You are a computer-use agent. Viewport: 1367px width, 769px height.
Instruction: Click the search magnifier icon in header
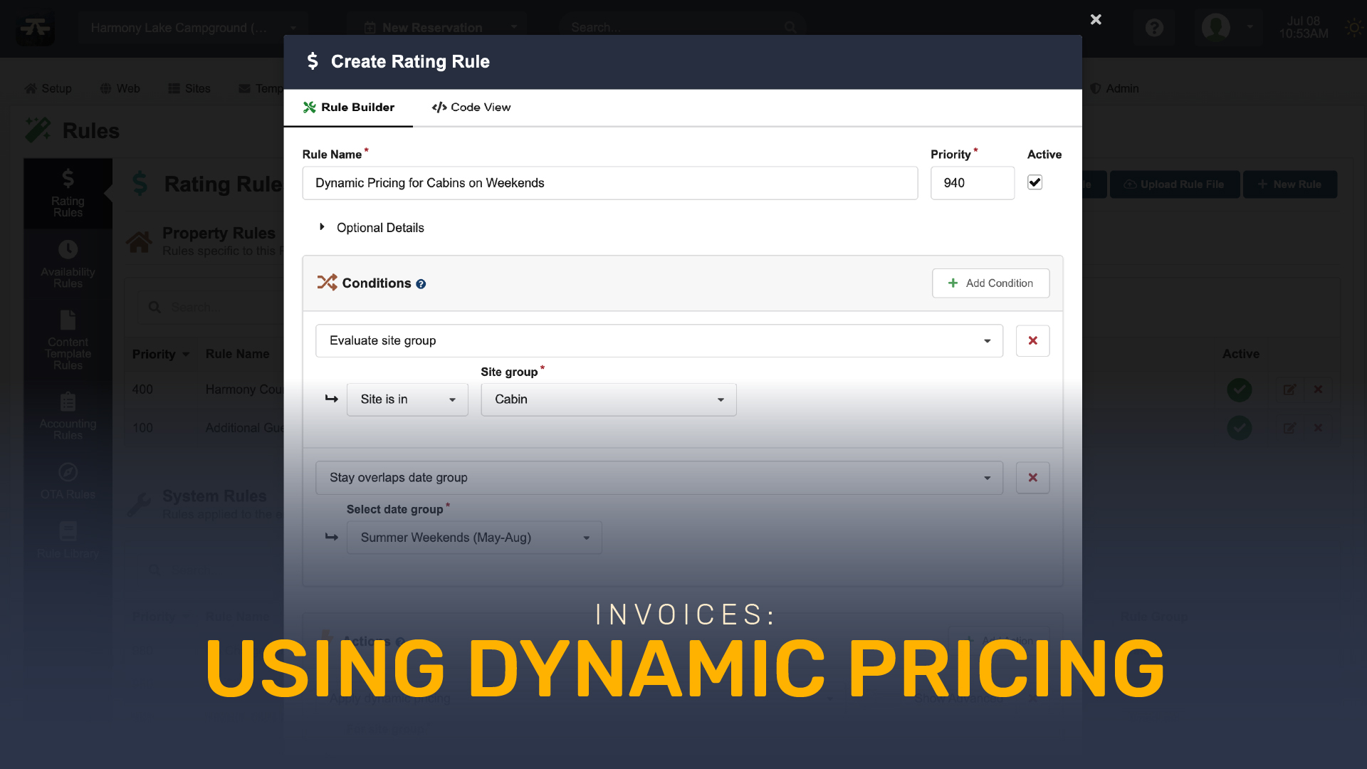coord(790,28)
